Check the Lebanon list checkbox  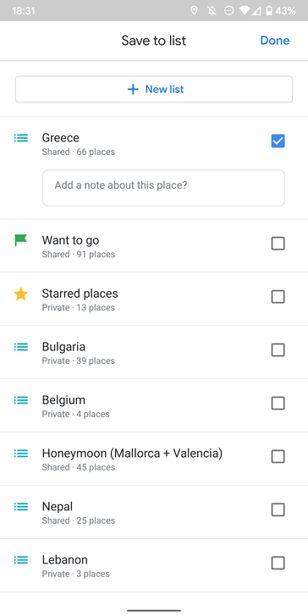pyautogui.click(x=278, y=564)
